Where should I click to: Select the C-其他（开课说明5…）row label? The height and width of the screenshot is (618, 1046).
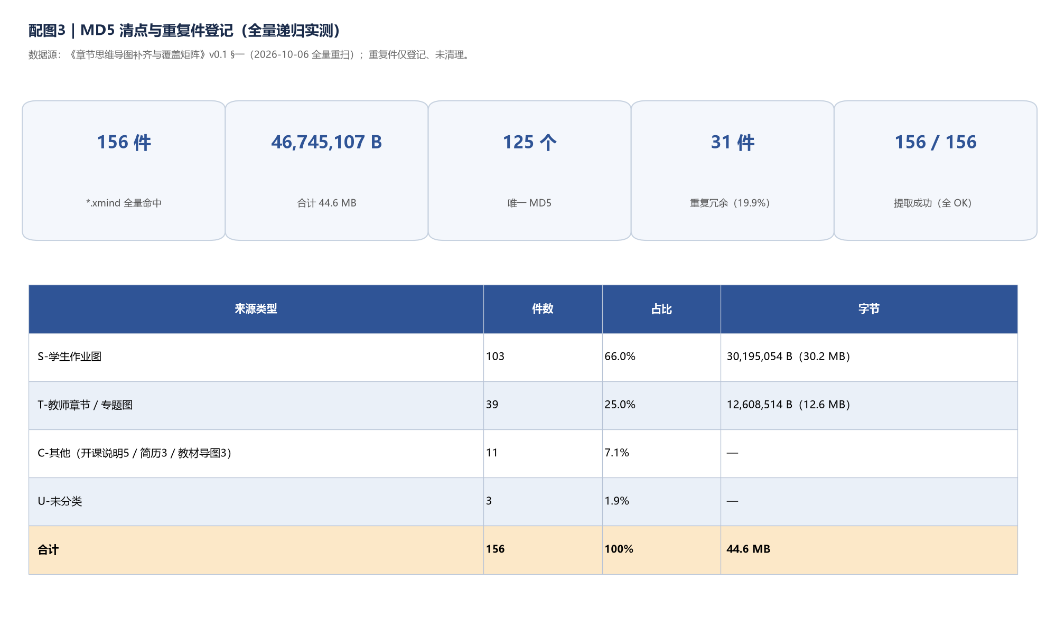[135, 453]
